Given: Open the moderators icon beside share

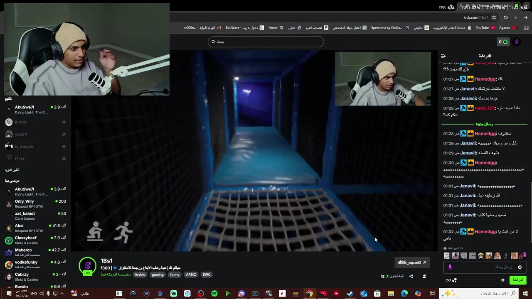Looking at the screenshot, I should click(424, 276).
